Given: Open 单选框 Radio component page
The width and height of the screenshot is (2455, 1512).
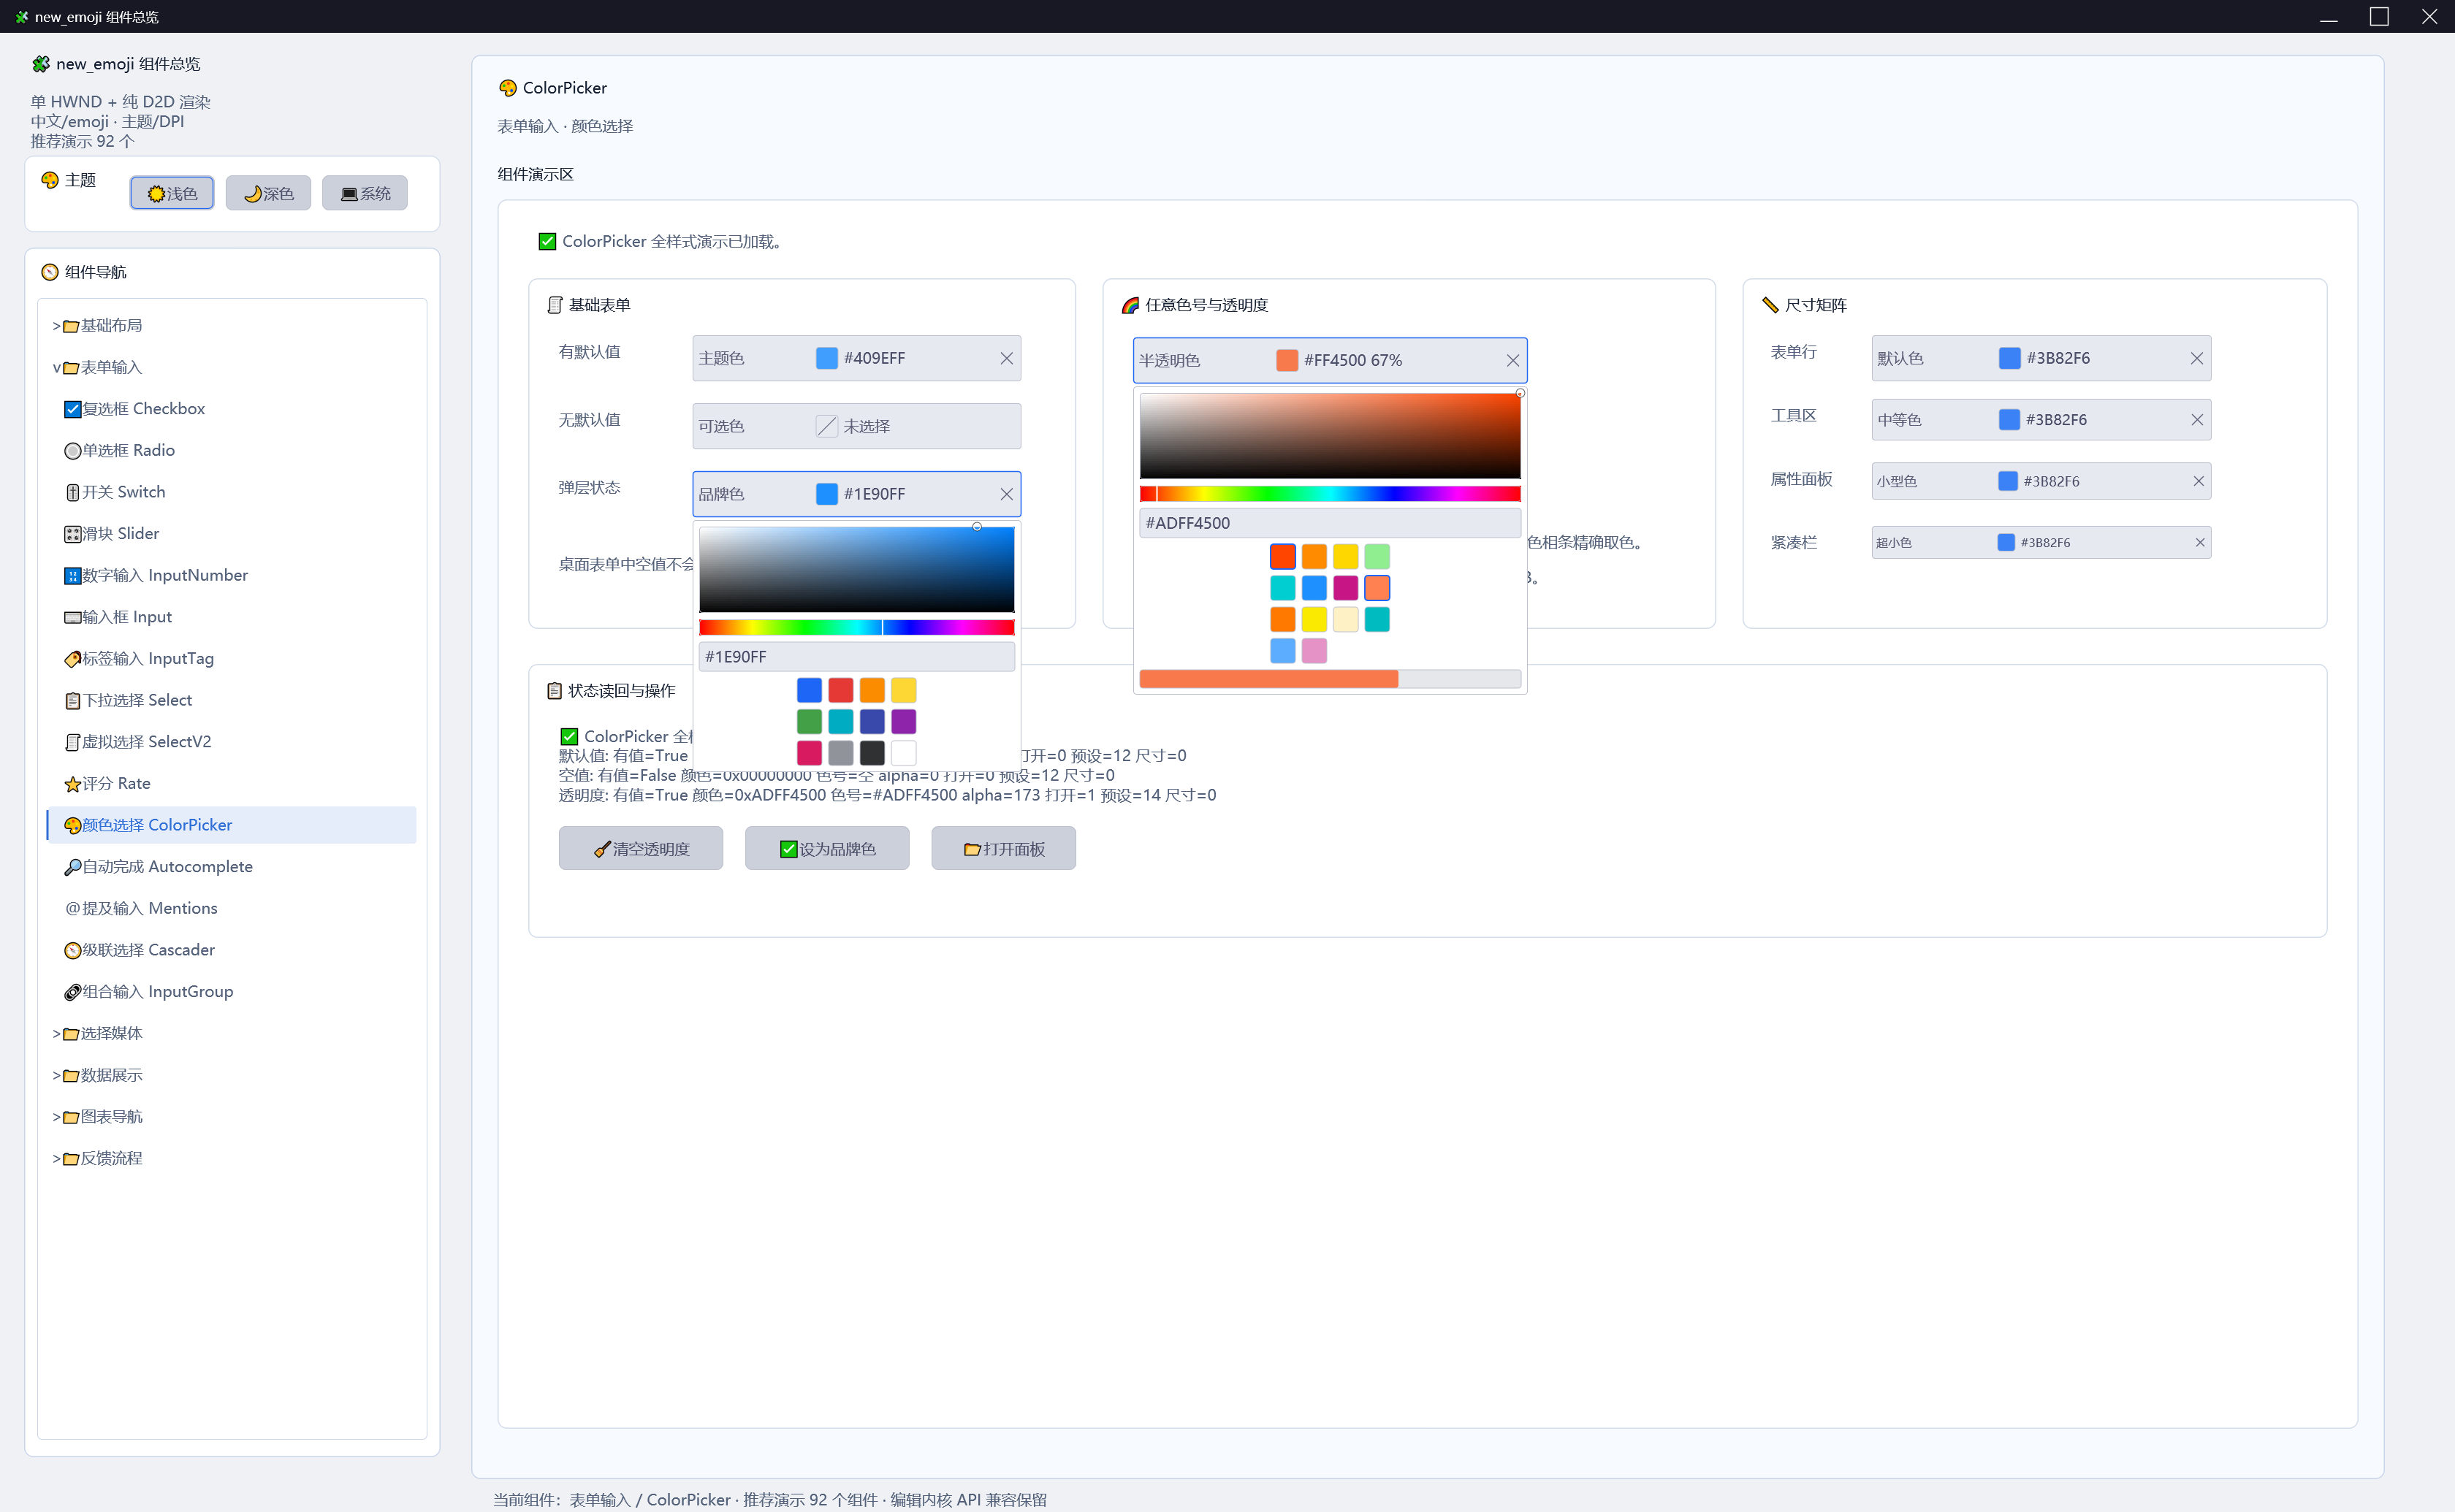Looking at the screenshot, I should (232, 450).
